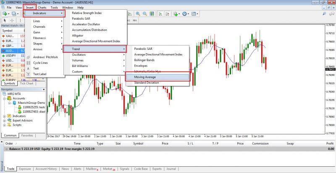Open the Oscillators submenu
The width and height of the screenshot is (336, 173).
95,55
